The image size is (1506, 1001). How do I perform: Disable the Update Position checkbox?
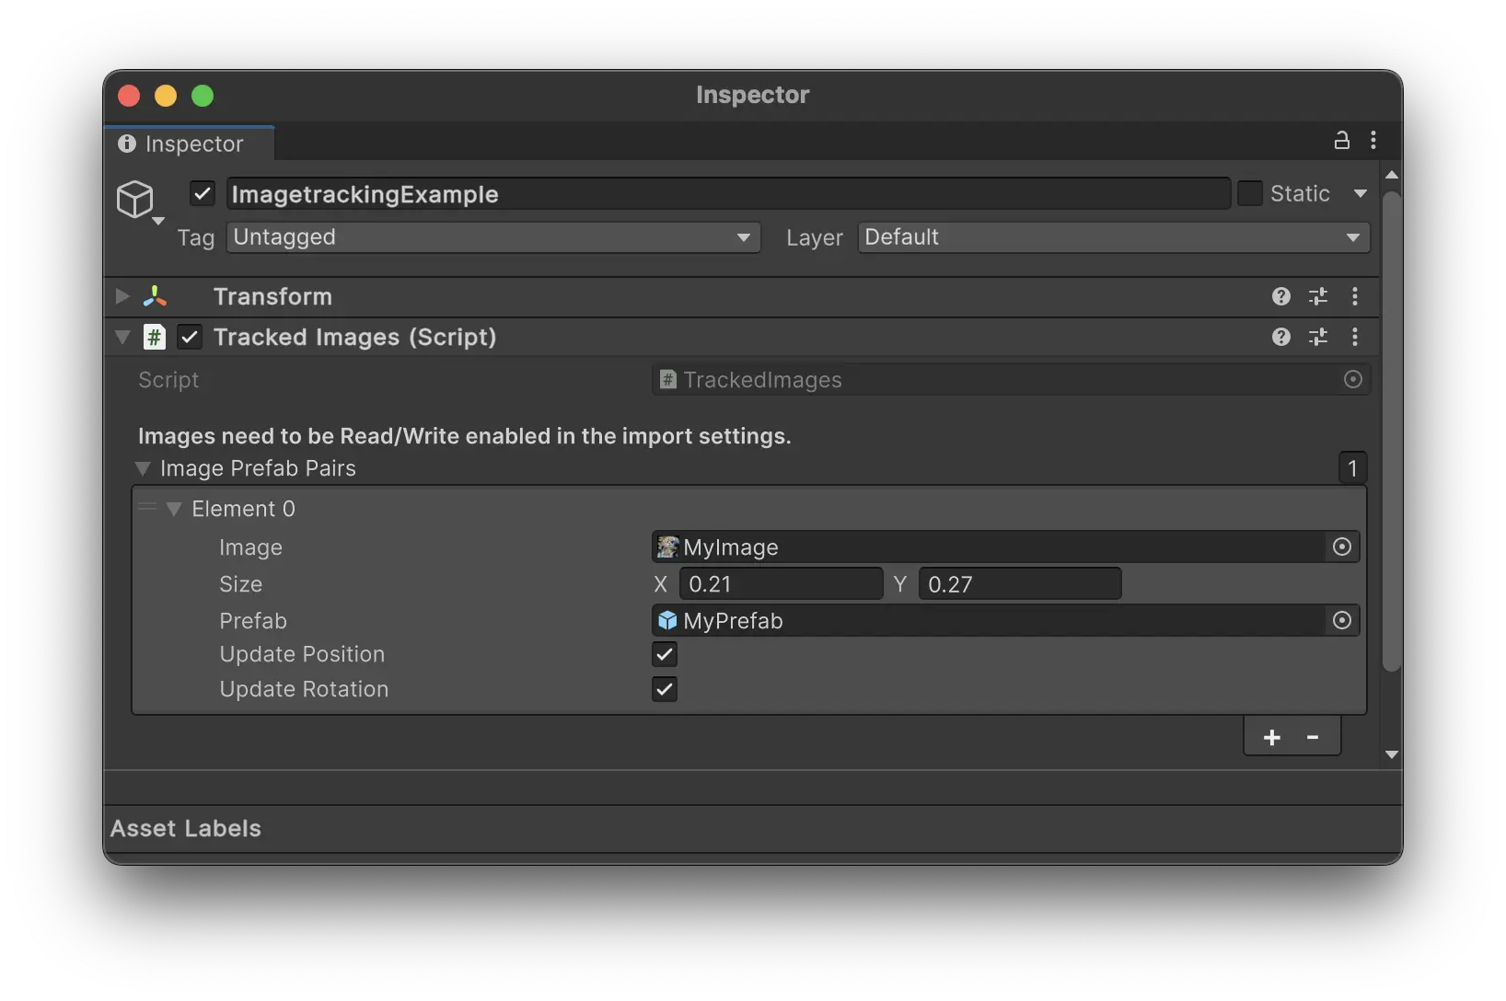(x=665, y=654)
